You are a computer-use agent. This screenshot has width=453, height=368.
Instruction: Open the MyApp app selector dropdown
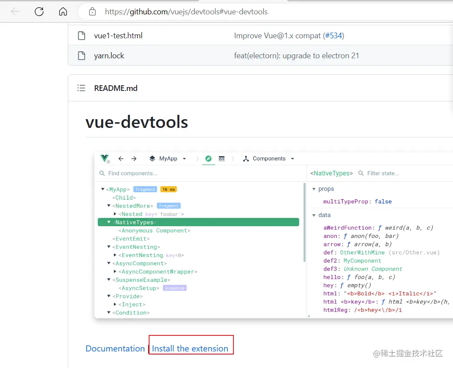(x=168, y=158)
